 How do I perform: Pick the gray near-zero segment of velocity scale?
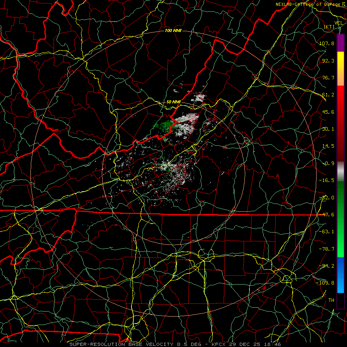[x=340, y=171]
